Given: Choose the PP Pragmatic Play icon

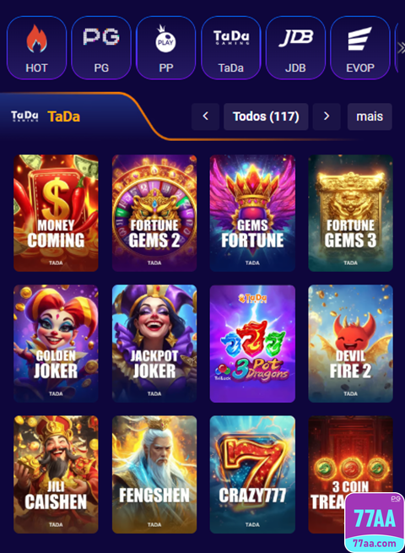Looking at the screenshot, I should click(165, 47).
